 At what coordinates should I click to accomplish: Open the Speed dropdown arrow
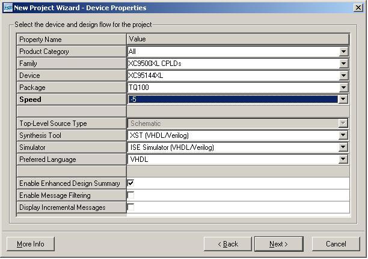(343, 99)
